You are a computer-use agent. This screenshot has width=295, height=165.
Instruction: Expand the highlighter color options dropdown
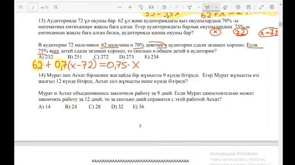(x=216, y=7)
